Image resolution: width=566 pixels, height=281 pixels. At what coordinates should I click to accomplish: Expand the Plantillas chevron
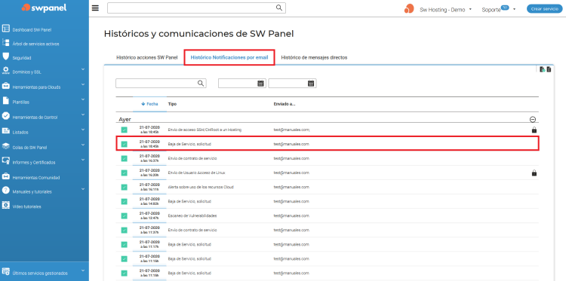(x=83, y=99)
